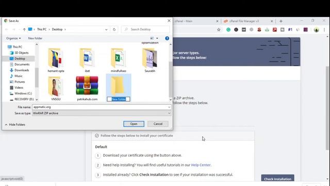Click the browser page vertical scrollbar
Viewport: 330px width, 186px height.
[x=327, y=108]
